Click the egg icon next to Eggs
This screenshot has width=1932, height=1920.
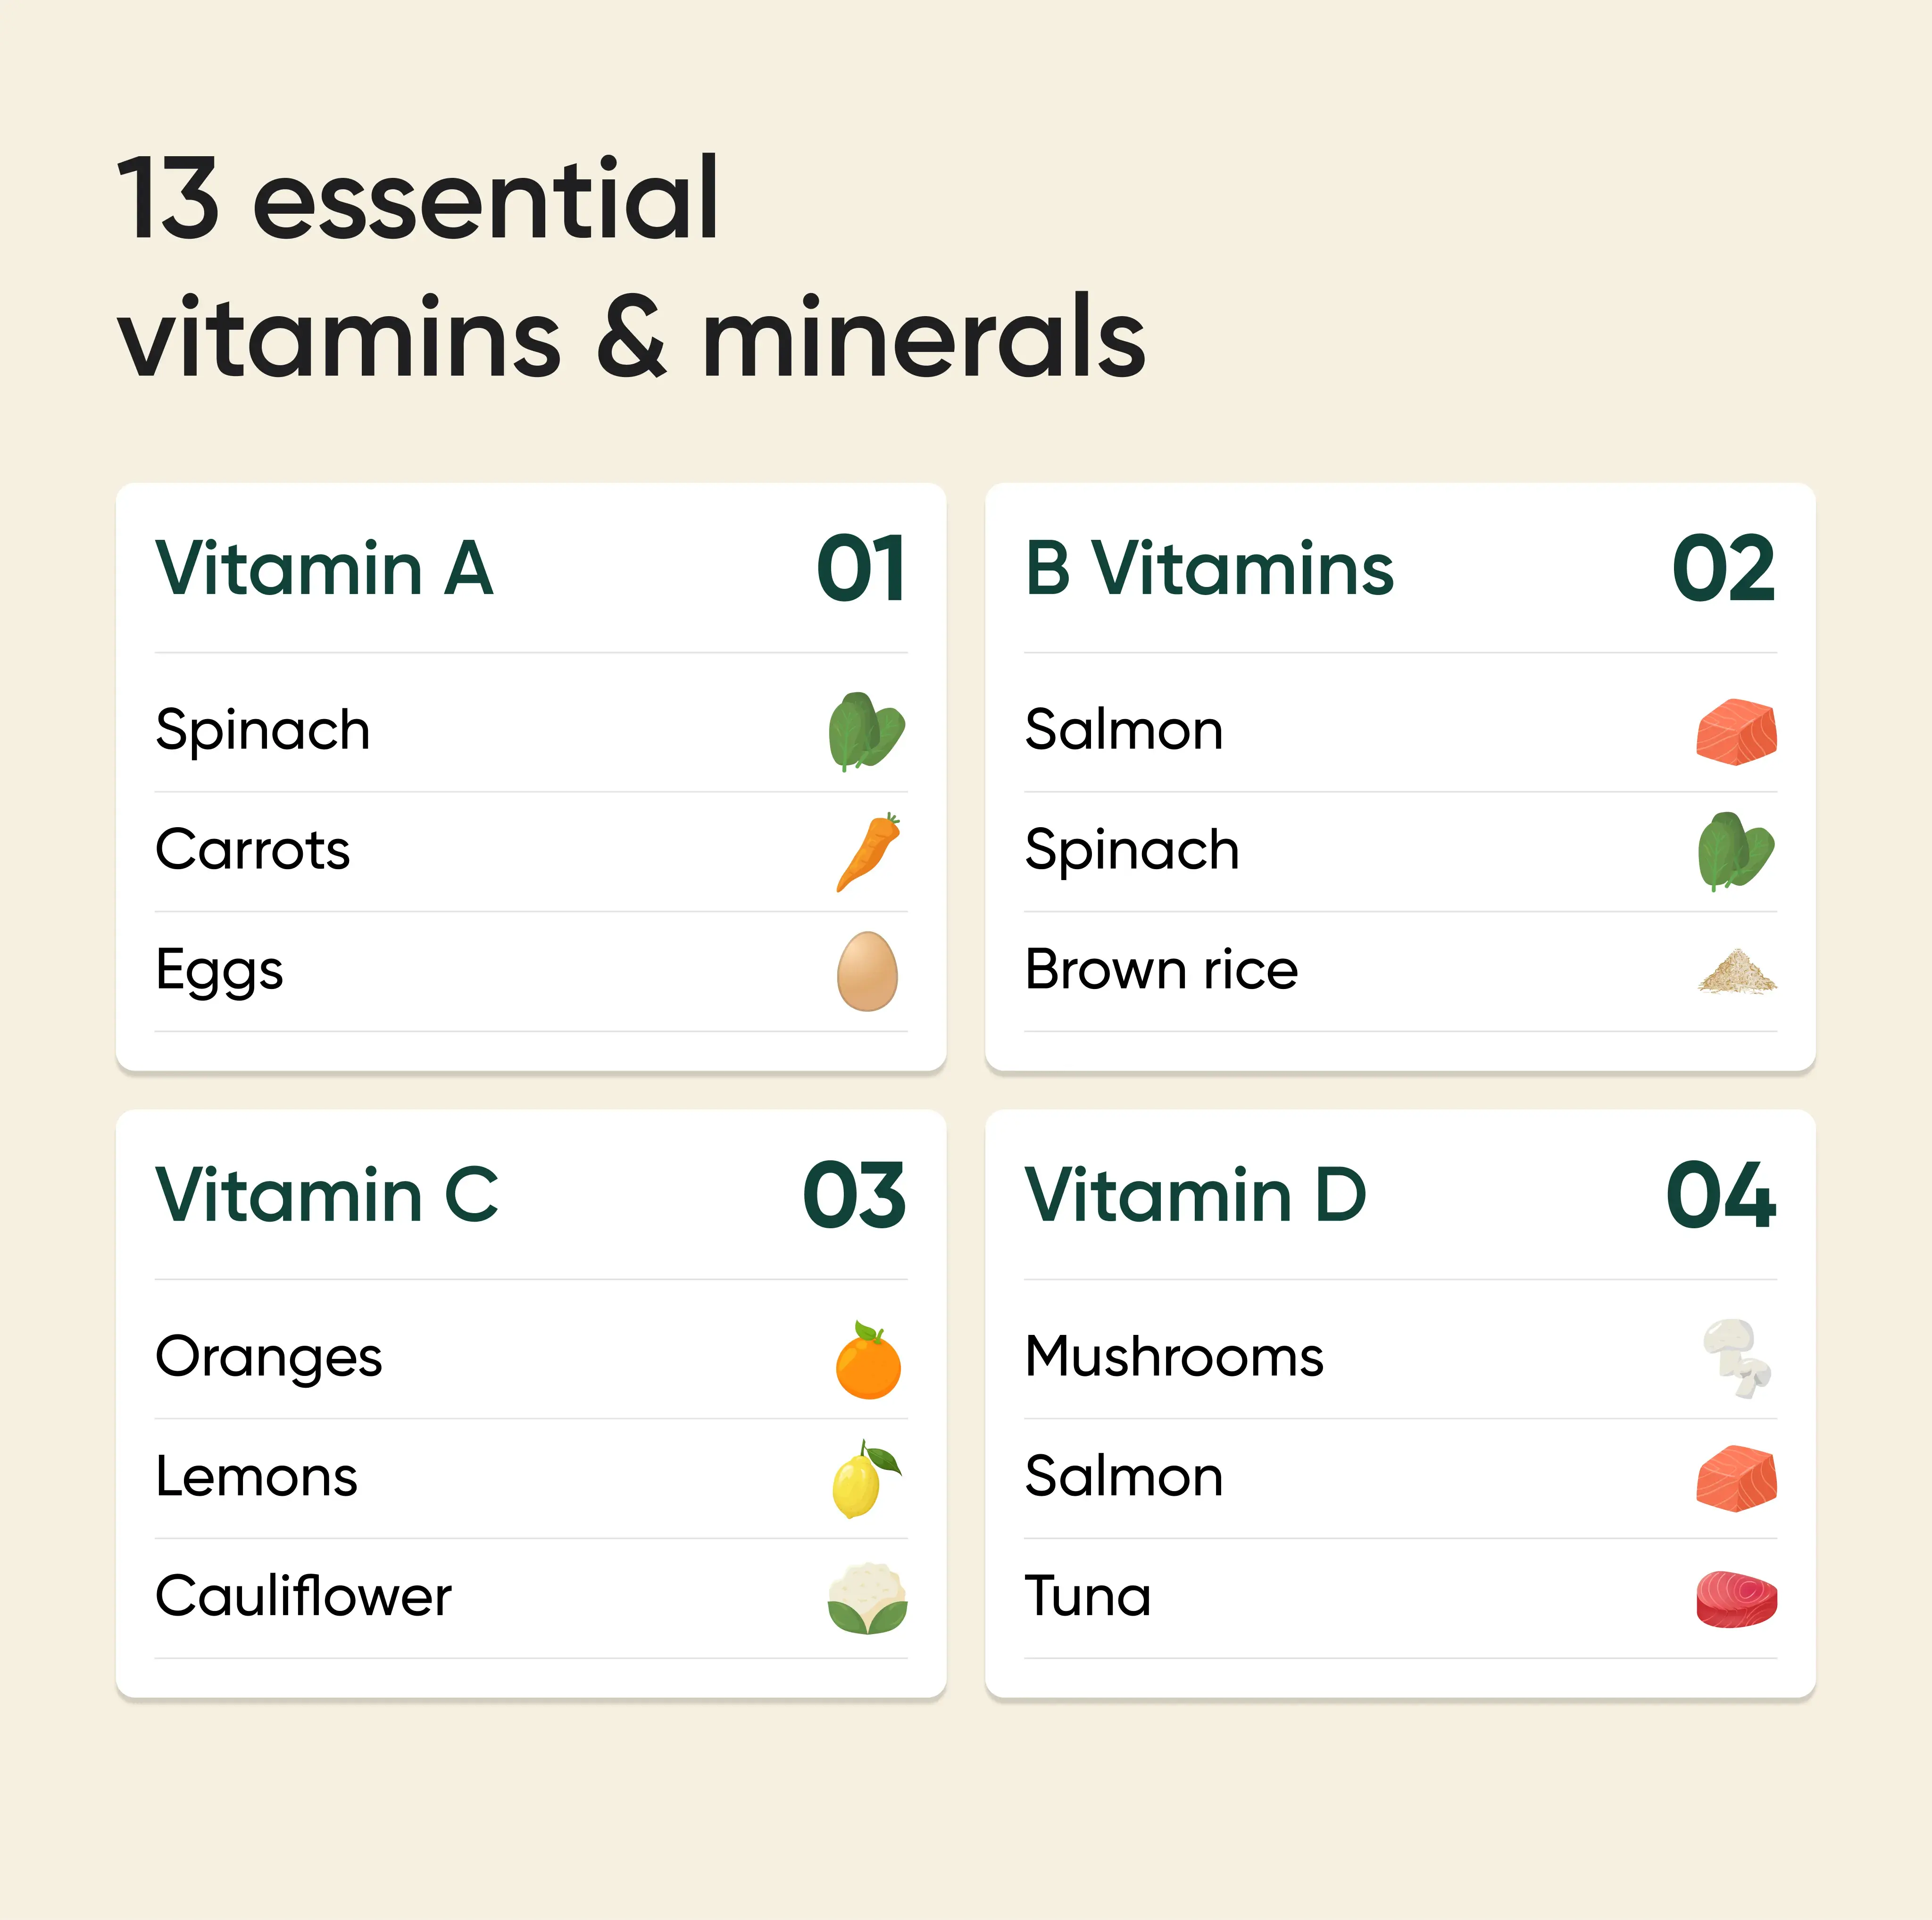point(867,972)
